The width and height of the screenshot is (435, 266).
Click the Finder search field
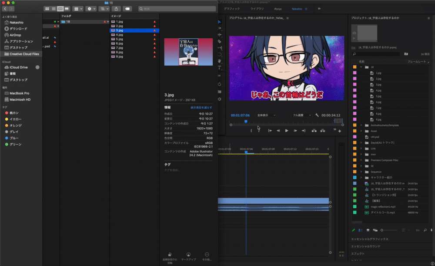click(177, 9)
